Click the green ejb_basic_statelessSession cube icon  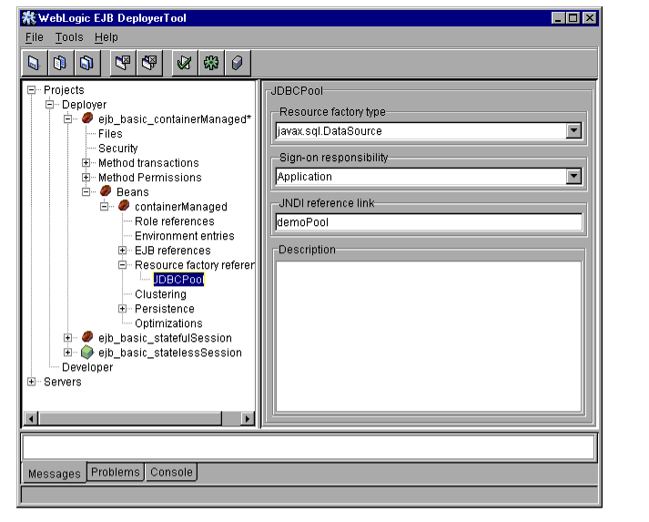[x=87, y=353]
